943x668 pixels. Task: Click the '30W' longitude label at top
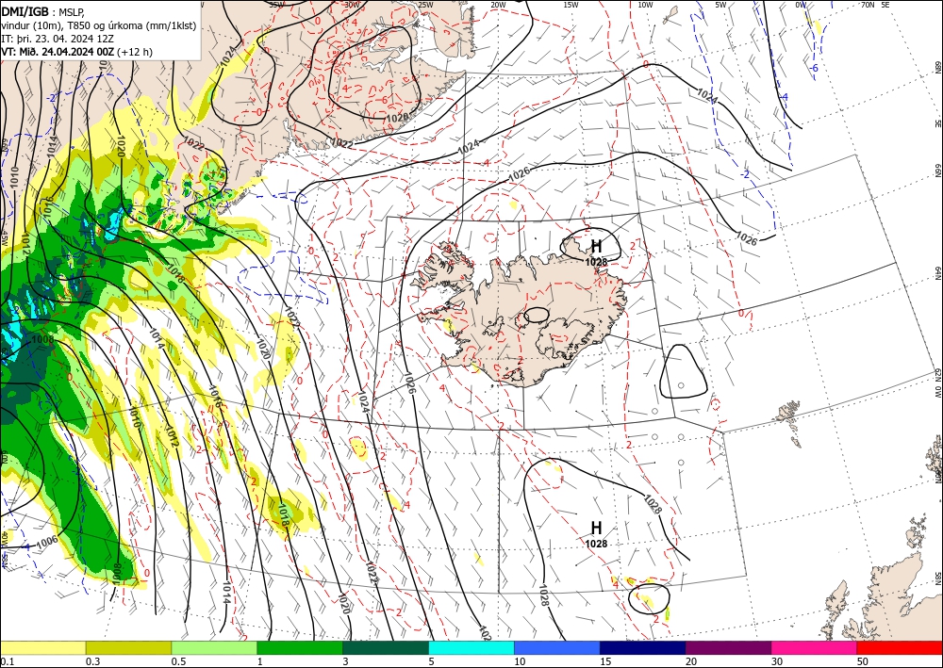tap(352, 5)
